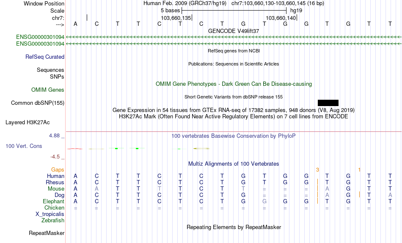Click the 5 bases scale bar label

170,11
